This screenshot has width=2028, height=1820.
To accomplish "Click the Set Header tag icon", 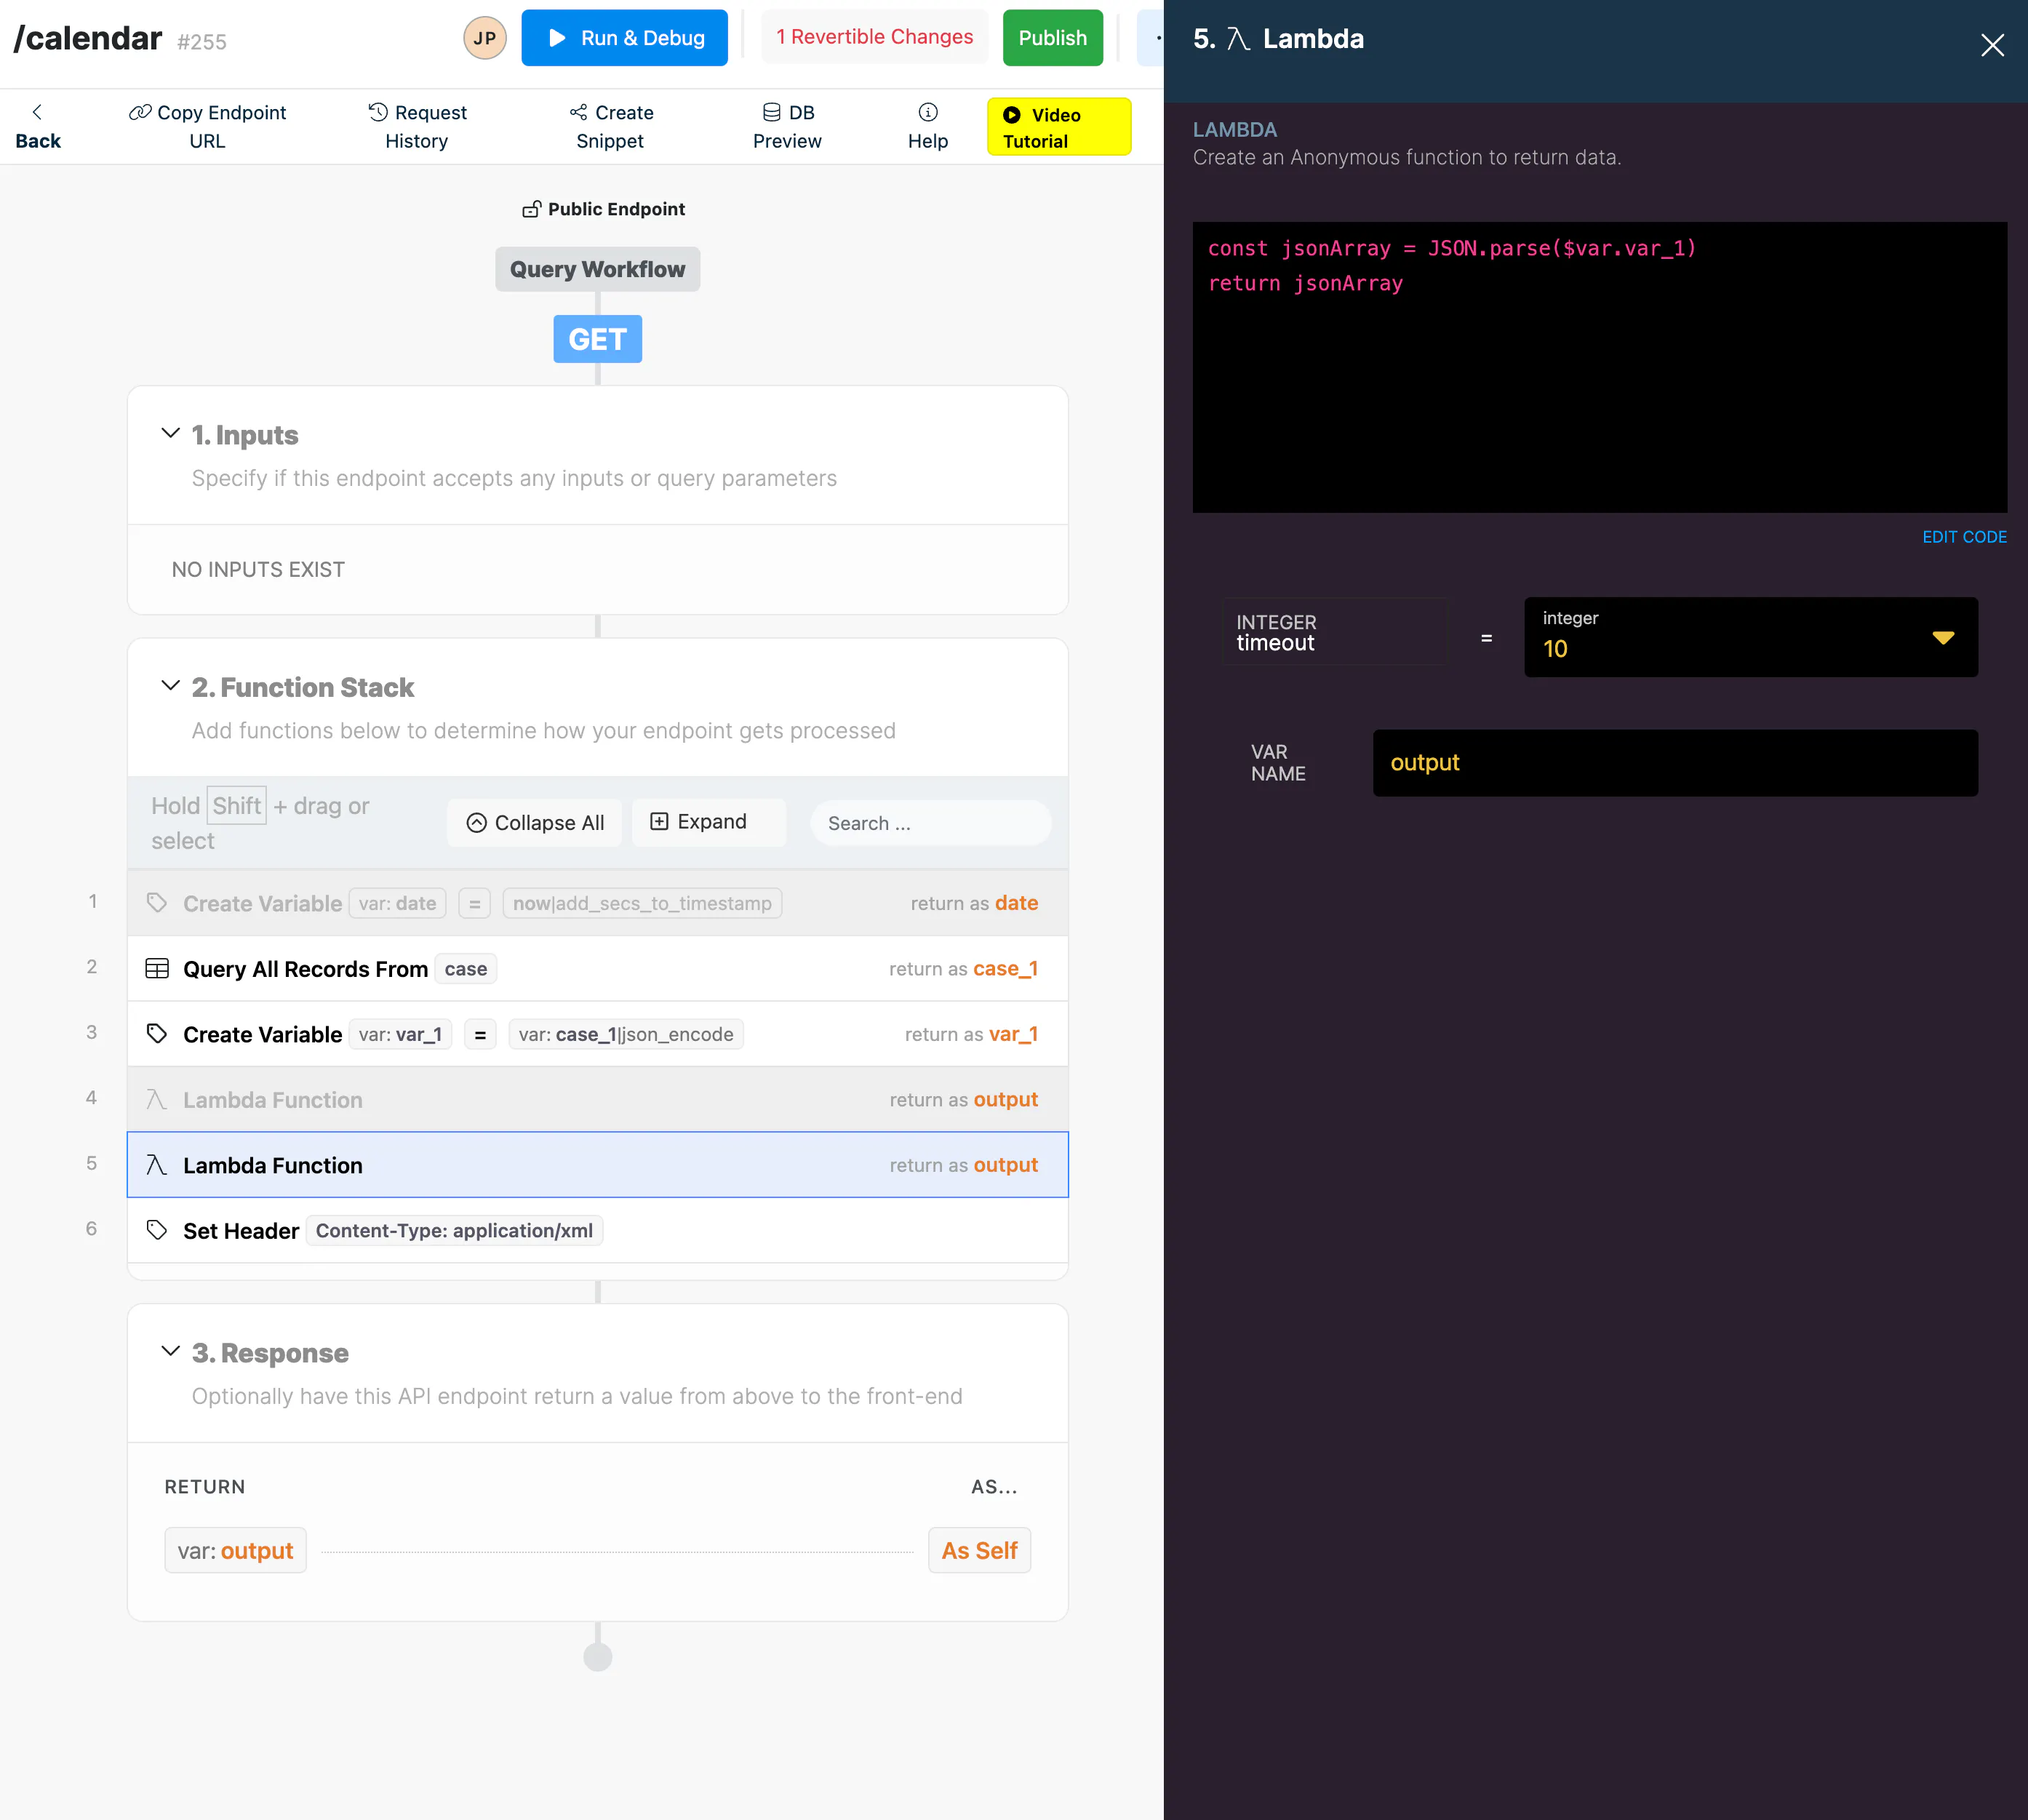I will tap(157, 1230).
